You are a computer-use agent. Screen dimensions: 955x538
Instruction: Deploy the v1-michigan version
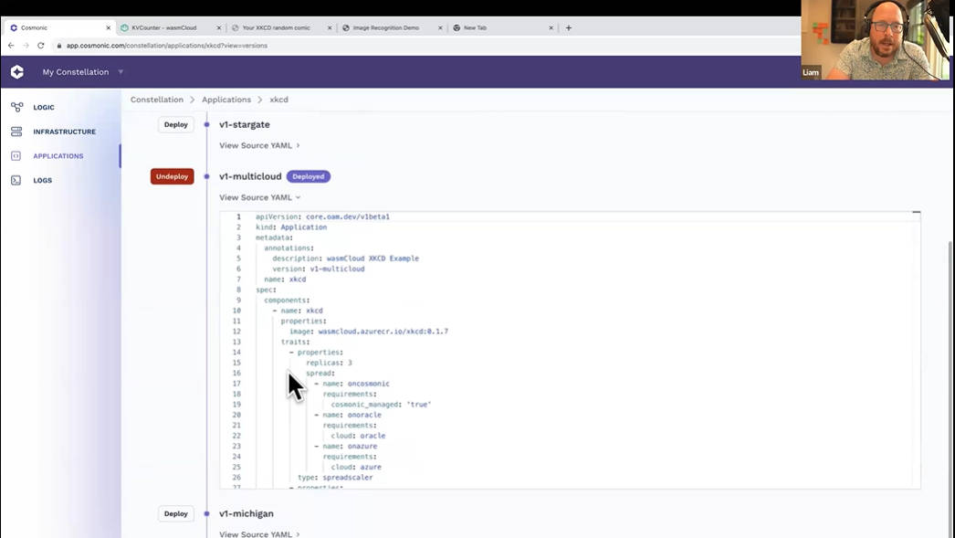pyautogui.click(x=176, y=513)
